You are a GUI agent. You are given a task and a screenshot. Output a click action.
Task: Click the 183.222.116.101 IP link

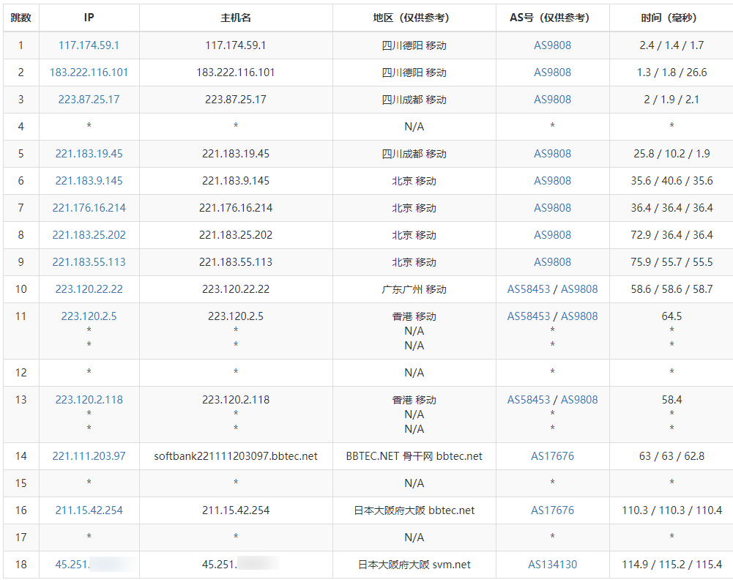pos(89,72)
